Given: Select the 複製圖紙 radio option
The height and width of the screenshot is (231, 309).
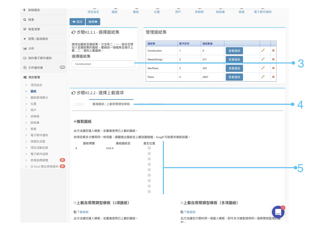Looking at the screenshot, I should [x=75, y=122].
